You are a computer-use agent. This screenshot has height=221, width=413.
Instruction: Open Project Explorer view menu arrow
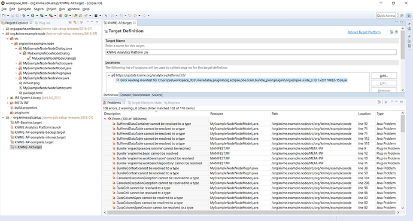[88, 22]
